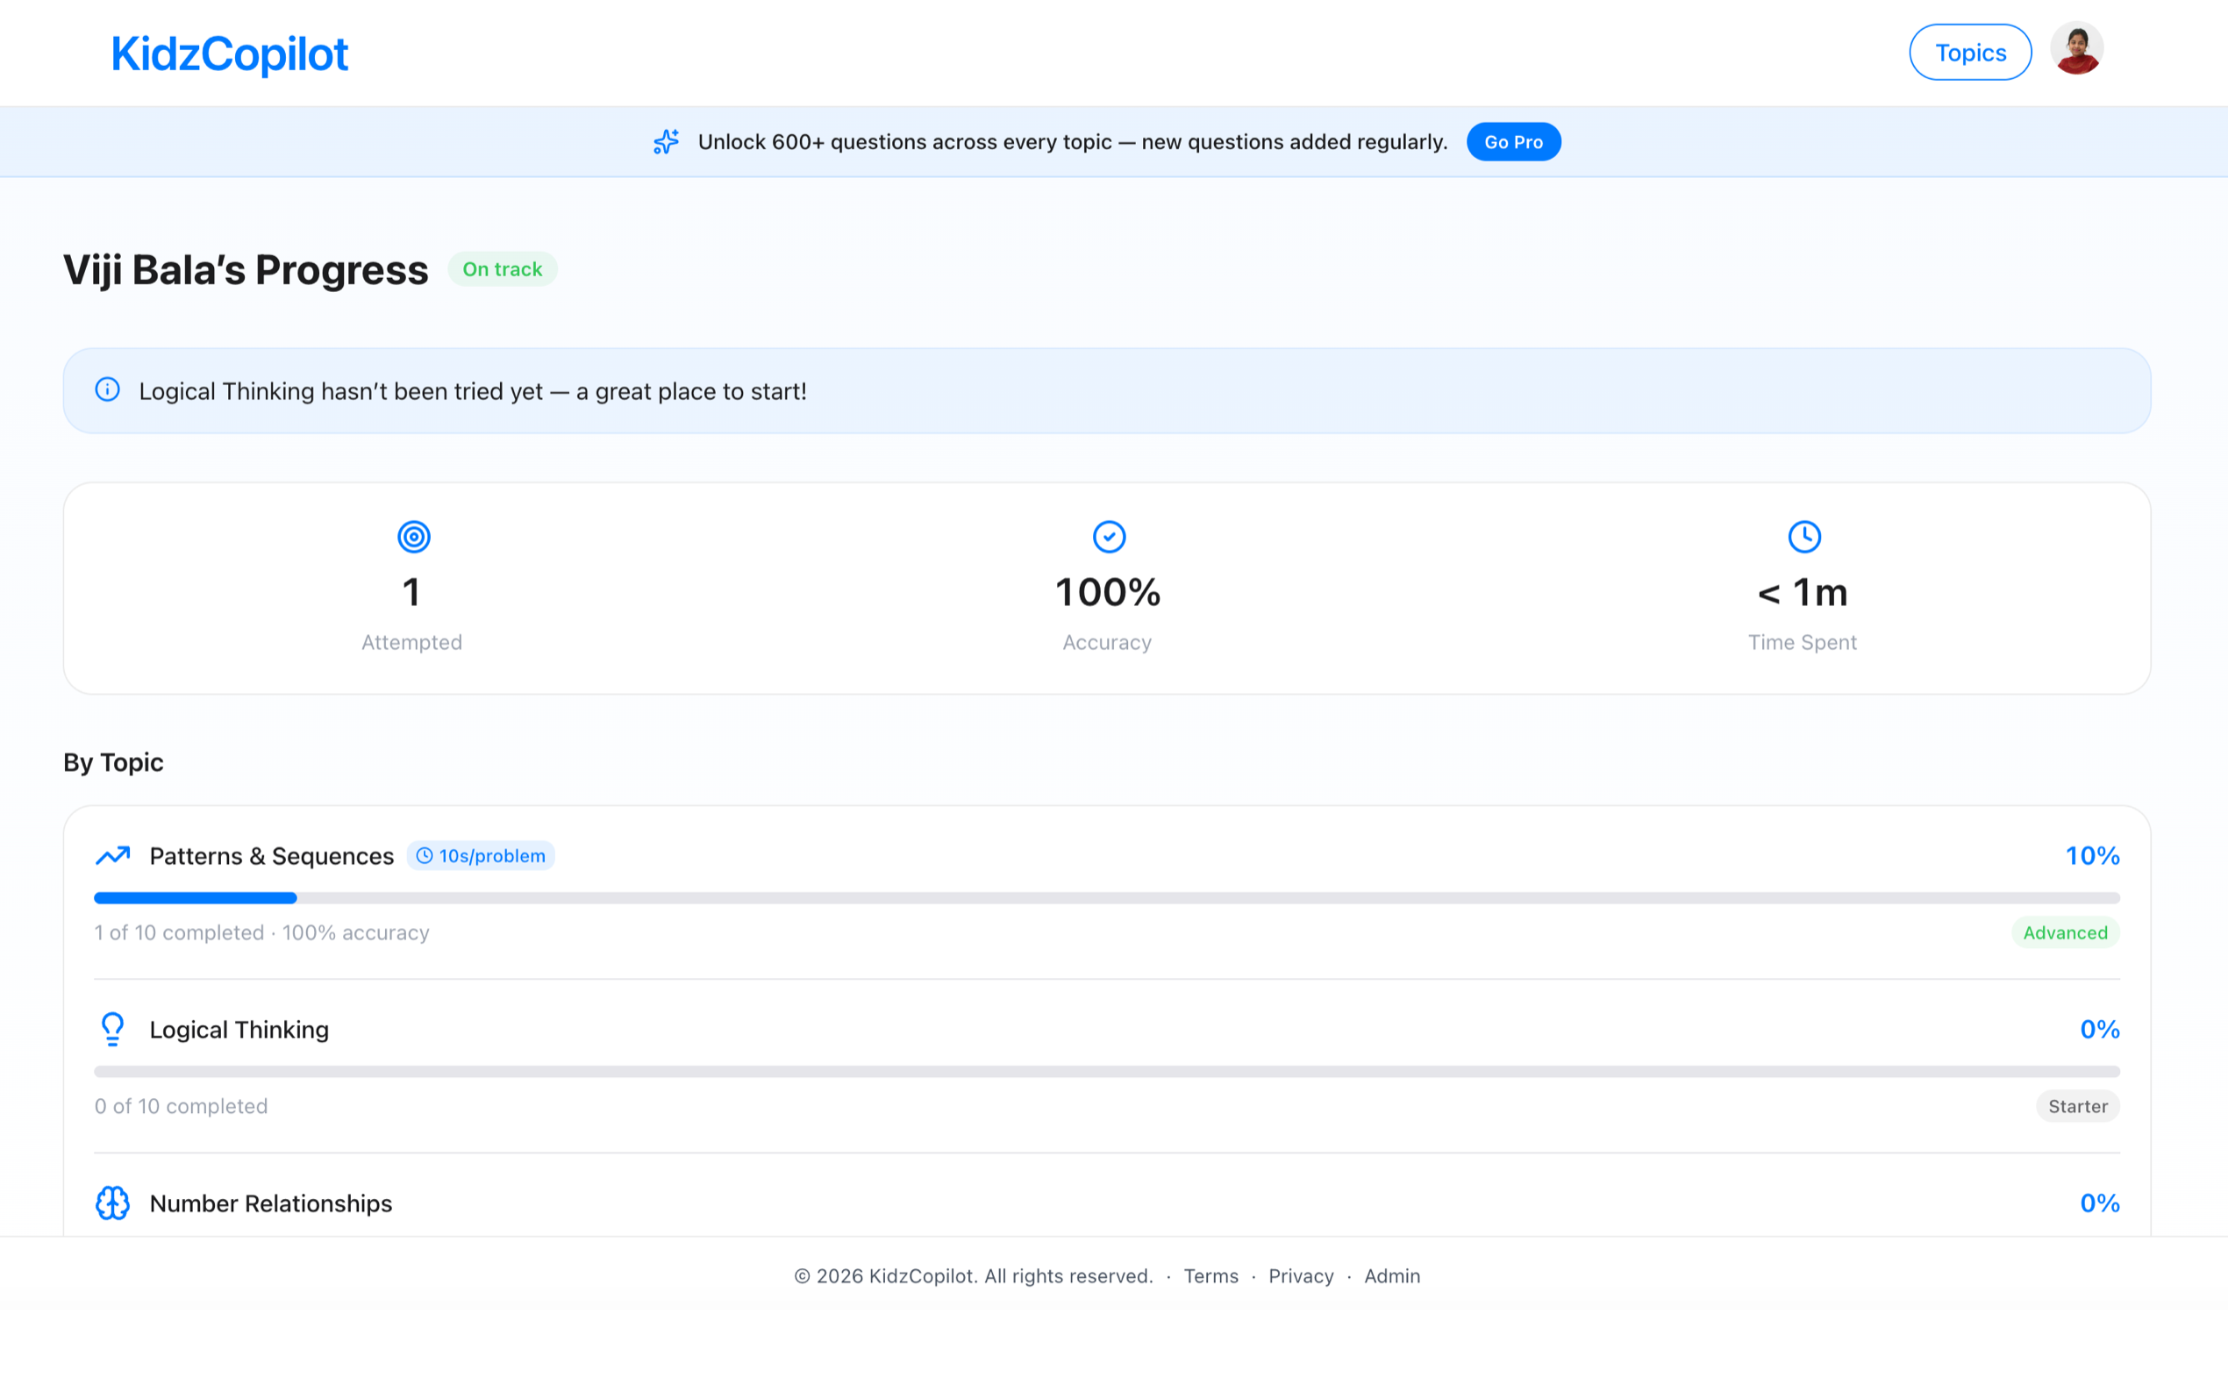Click the clock icon above Time Spent
This screenshot has width=2228, height=1399.
(1803, 537)
